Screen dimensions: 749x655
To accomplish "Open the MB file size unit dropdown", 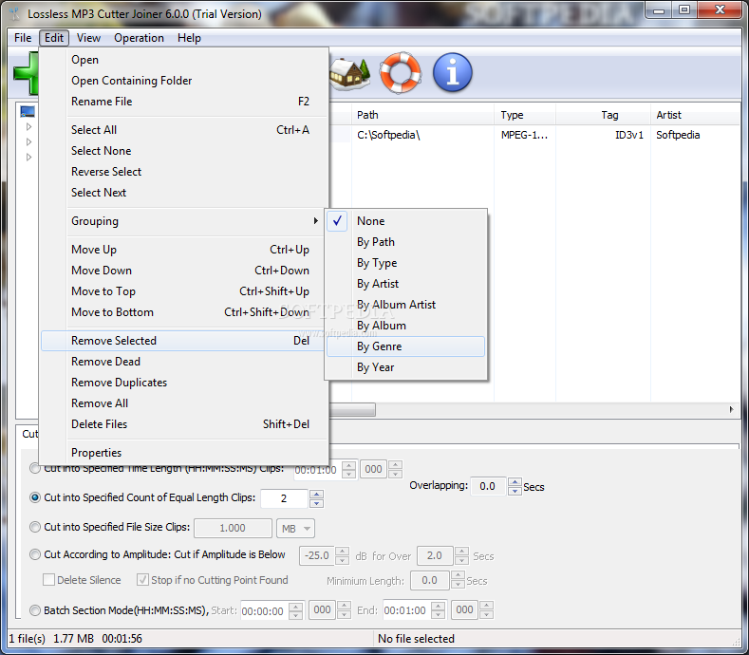I will pos(295,529).
